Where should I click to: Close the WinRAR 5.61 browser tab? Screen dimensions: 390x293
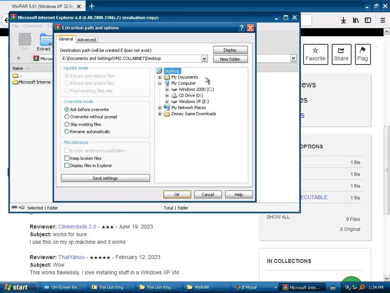coord(79,6)
